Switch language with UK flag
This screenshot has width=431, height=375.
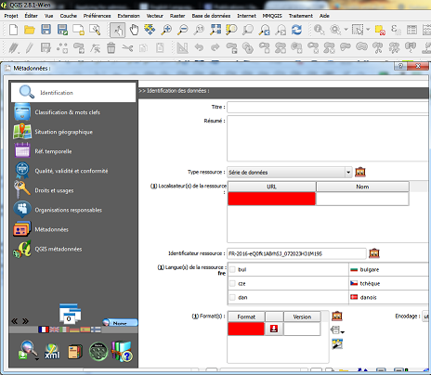coord(54,330)
